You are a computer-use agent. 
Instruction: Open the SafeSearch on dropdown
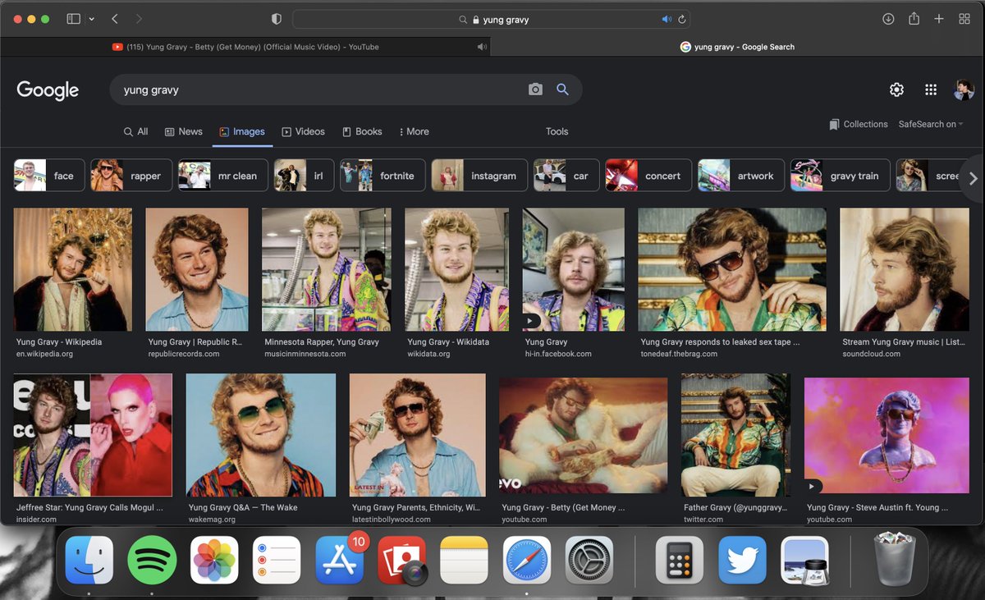pyautogui.click(x=931, y=124)
